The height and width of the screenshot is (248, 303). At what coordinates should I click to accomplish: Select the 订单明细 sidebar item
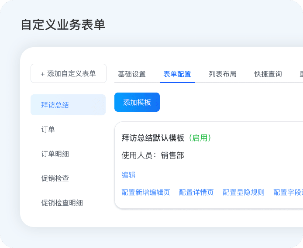pyautogui.click(x=55, y=154)
